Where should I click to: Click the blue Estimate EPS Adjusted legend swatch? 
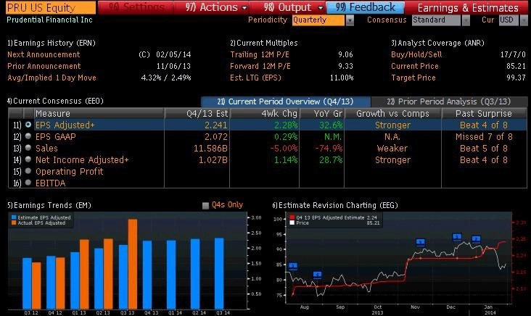pos(14,217)
